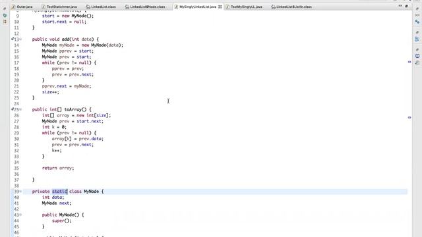Screen dimensions: 422x237
Task: Restore the middle right minimized view stack
Action: [417, 32]
